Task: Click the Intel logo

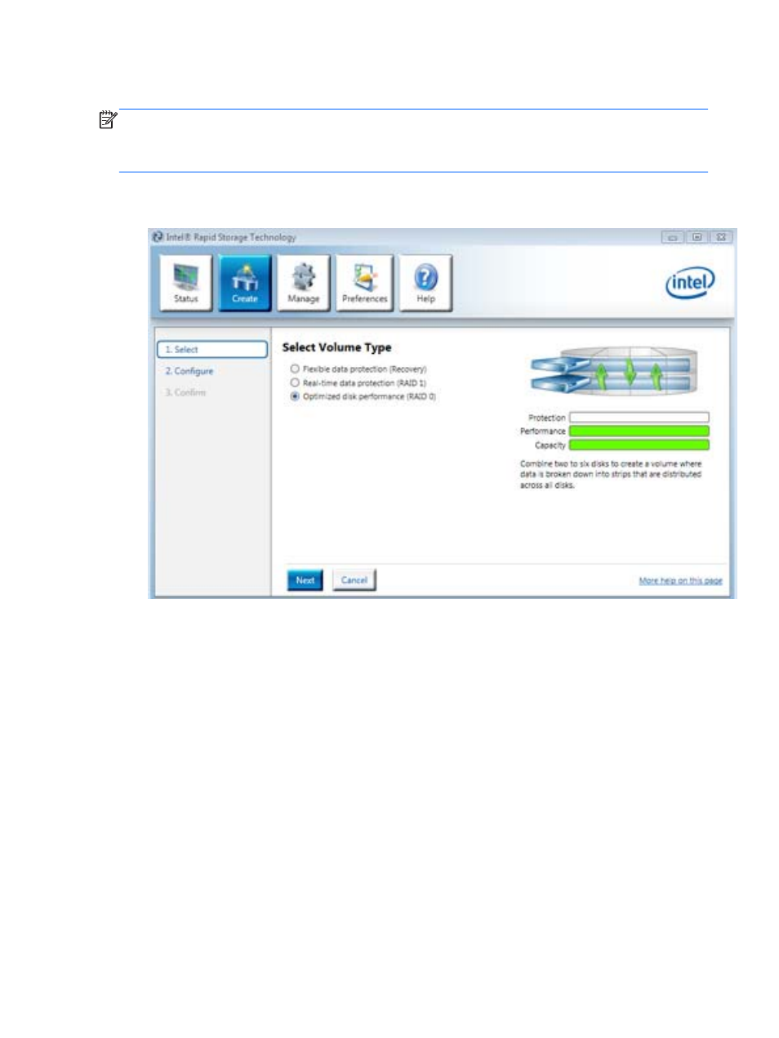Action: point(690,283)
